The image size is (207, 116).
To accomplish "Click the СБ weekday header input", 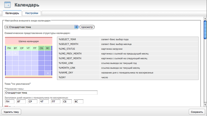I will point(67,101).
